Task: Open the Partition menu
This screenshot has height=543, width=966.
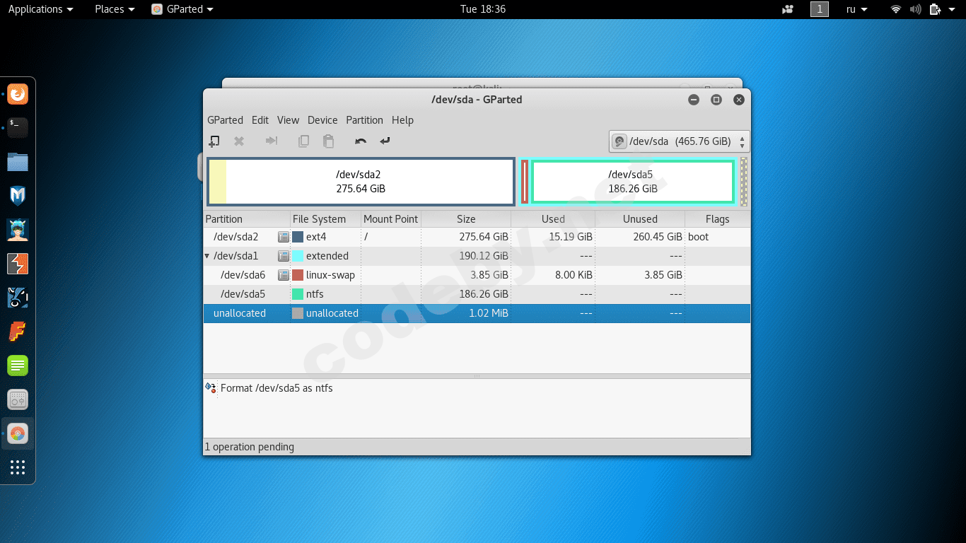Action: [364, 120]
